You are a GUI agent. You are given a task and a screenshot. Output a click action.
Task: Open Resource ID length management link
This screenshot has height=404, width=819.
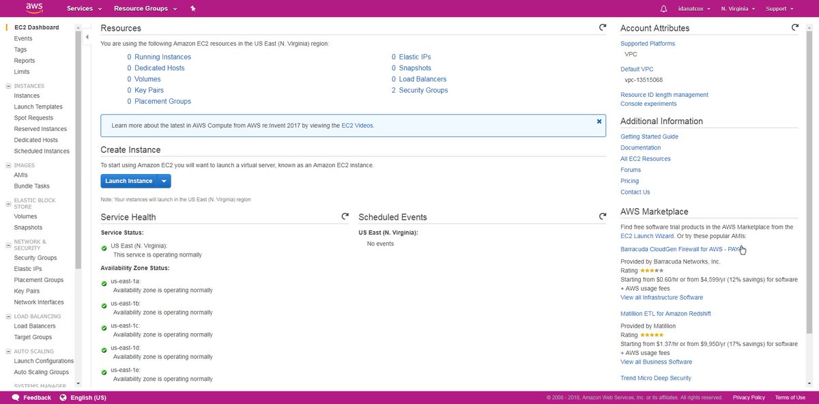click(x=664, y=95)
